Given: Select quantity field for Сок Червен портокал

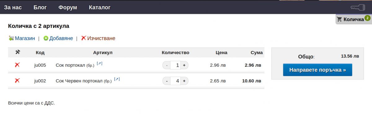Looking at the screenshot, I should coord(175,81).
